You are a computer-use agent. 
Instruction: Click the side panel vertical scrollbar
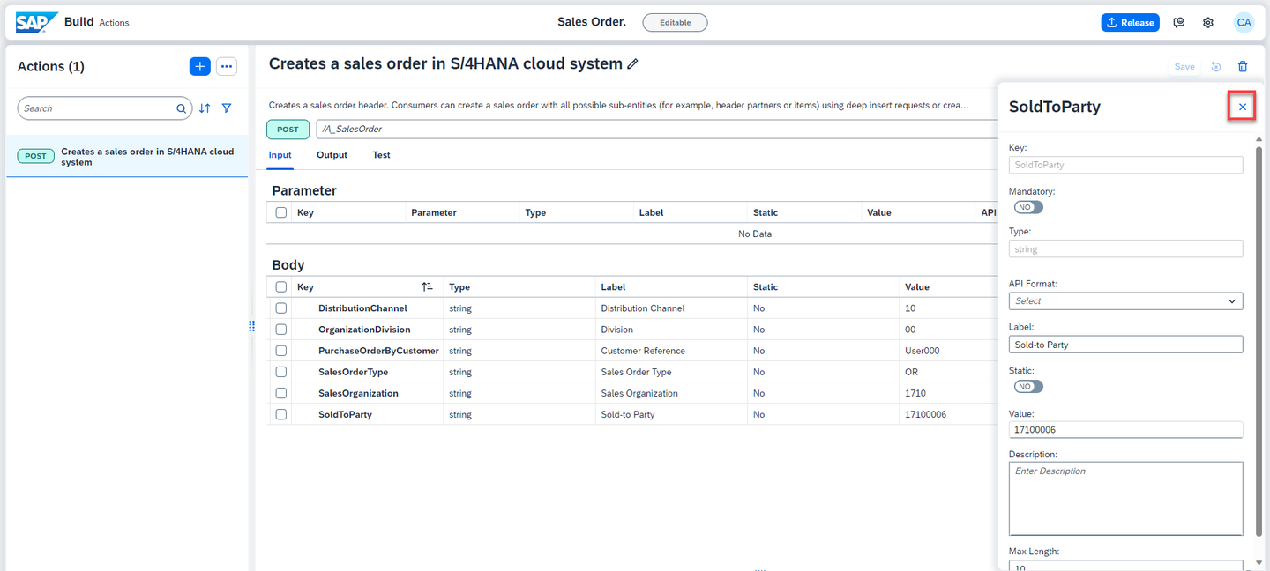click(x=1259, y=339)
